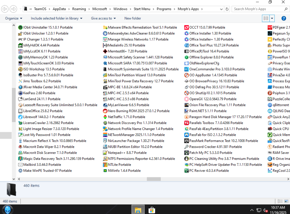This screenshot has height=214, width=290.
Task: Open the network tray icon
Action: click(258, 210)
